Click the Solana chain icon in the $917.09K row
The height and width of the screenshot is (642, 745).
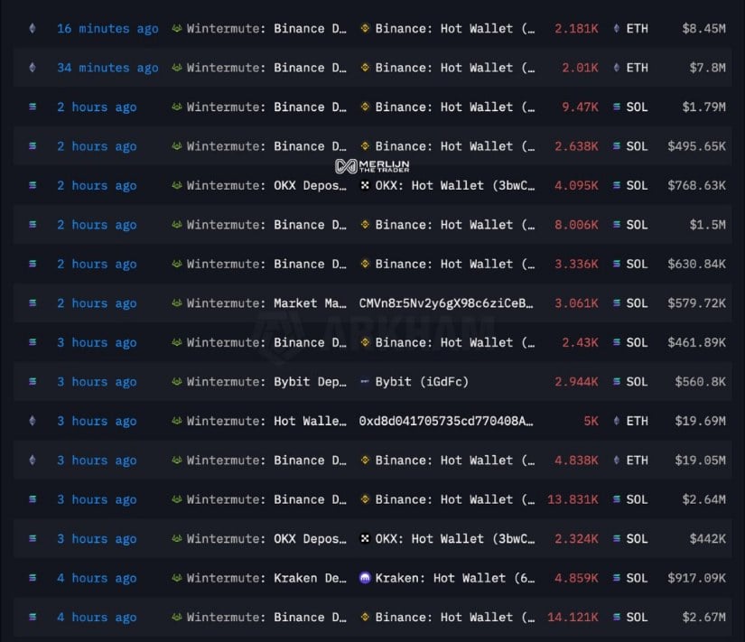[33, 578]
